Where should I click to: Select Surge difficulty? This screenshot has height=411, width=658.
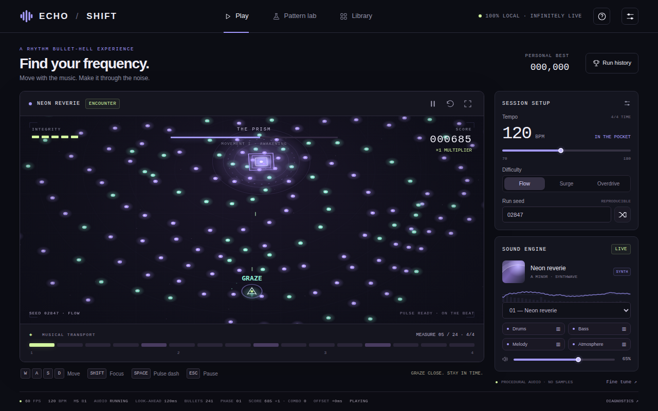[x=566, y=184]
